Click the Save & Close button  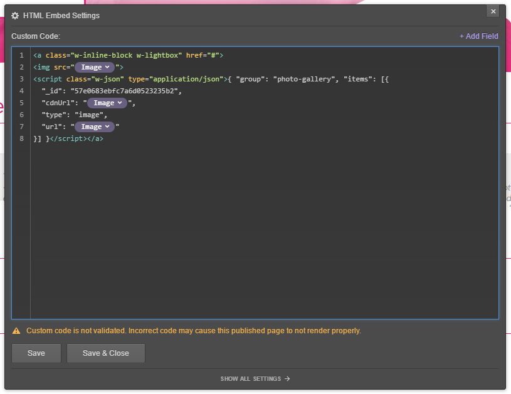coord(106,353)
